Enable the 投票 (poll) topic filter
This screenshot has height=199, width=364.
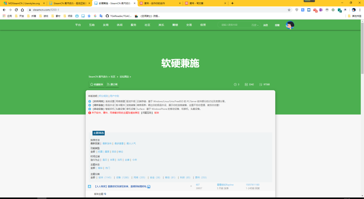(100, 151)
